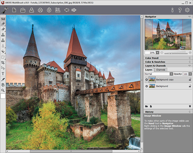Open the zoom percentage dropdown
Viewport: 193px width, 153px height.
click(x=158, y=53)
